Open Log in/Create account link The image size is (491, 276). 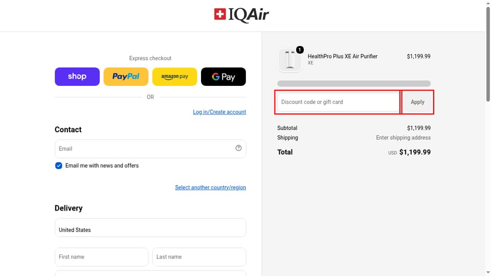219,112
